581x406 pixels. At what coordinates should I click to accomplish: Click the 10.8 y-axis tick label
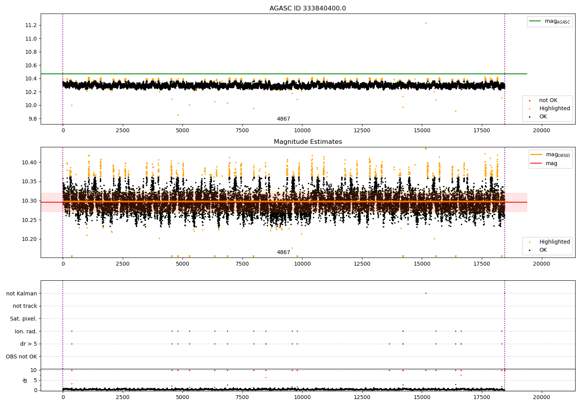click(31, 52)
